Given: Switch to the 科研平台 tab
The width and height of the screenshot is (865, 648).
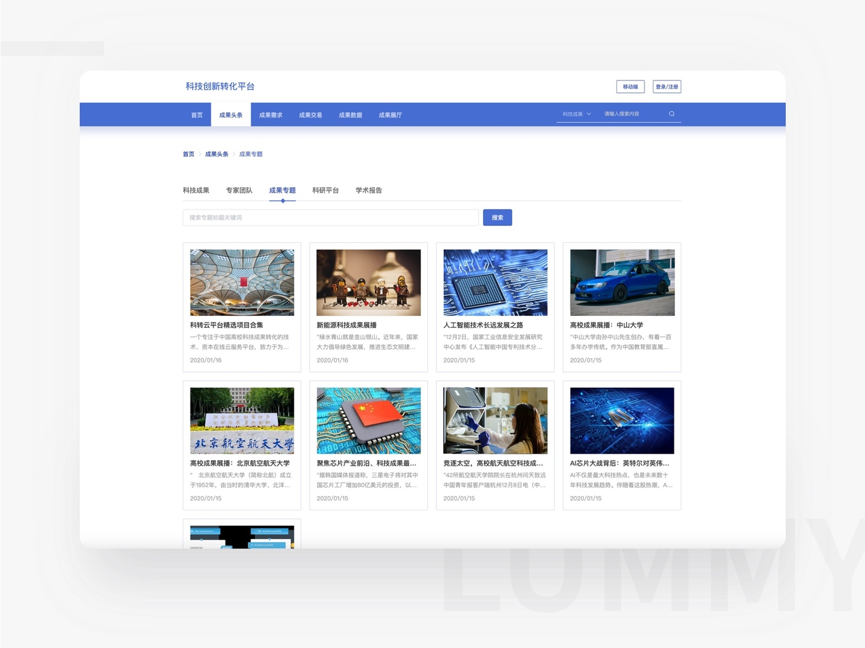Looking at the screenshot, I should [325, 190].
